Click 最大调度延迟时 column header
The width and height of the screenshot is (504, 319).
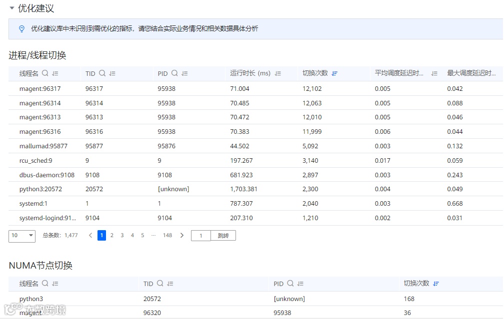[x=471, y=73]
